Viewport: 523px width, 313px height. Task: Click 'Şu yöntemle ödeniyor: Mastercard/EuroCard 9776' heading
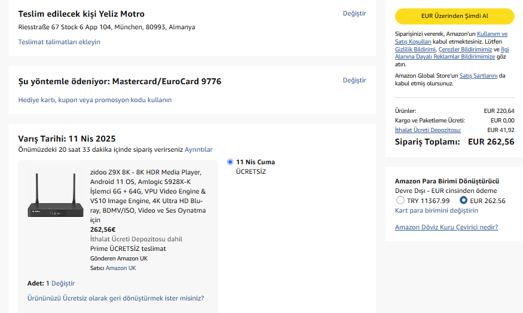(x=120, y=82)
